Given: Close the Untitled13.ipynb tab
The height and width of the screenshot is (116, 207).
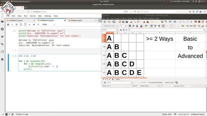Looking at the screenshot, I should [x=34, y=20].
